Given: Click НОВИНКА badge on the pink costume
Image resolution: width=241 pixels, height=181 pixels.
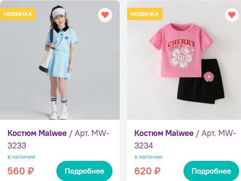Looking at the screenshot, I should 145,14.
